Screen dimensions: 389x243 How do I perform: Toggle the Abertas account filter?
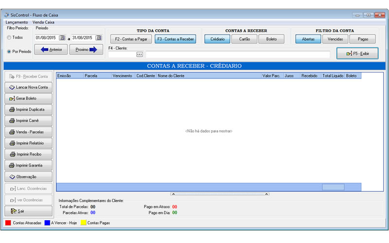point(308,39)
